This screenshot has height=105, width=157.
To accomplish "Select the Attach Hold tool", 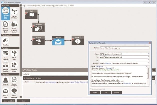I will 14,55.
